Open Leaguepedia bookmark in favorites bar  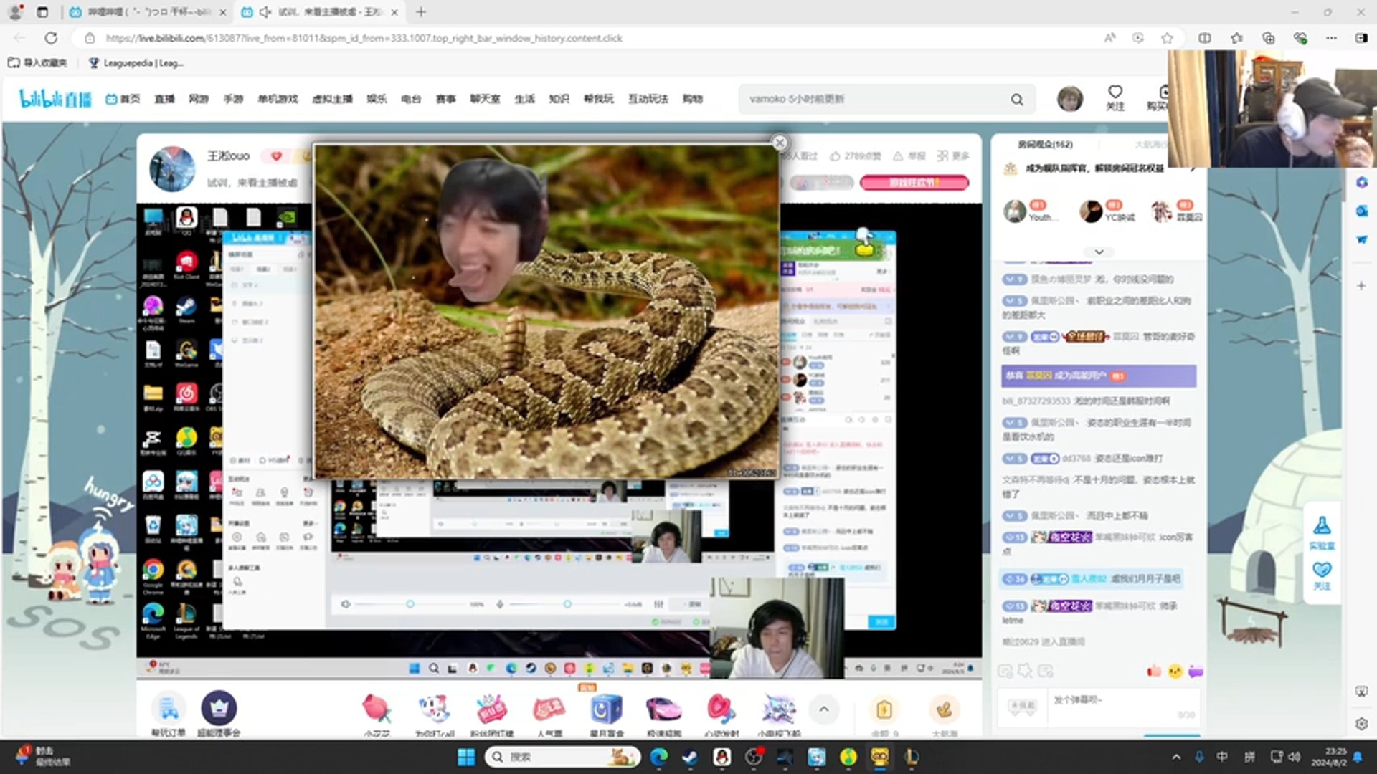136,63
